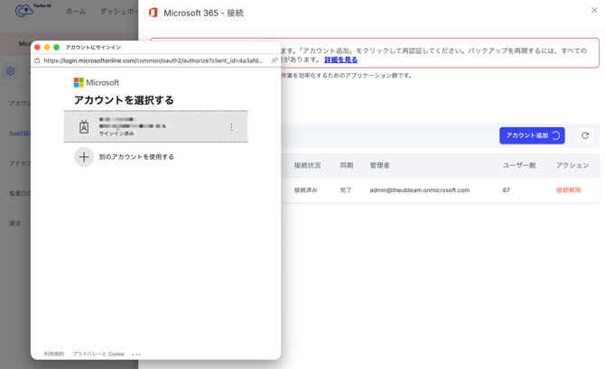Close the Microsoft 365 connection panel
The image size is (605, 369).
point(594,11)
